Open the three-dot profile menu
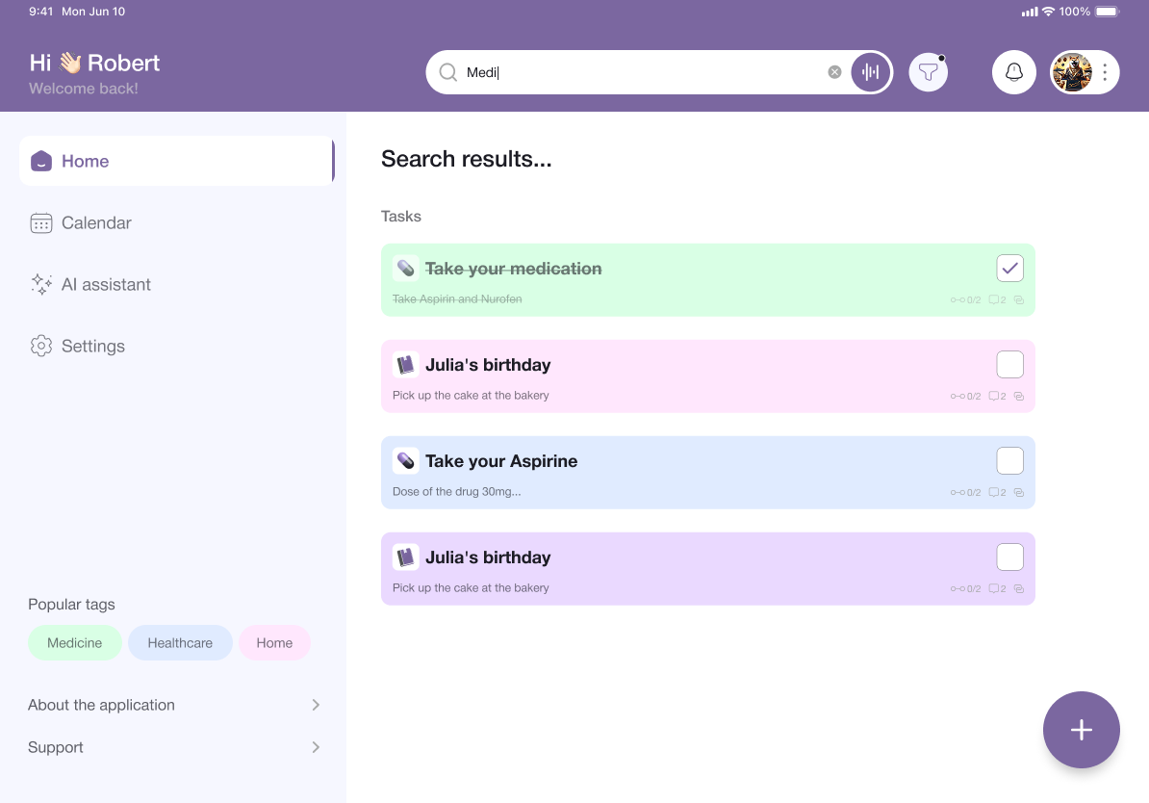1149x803 pixels. pos(1105,72)
